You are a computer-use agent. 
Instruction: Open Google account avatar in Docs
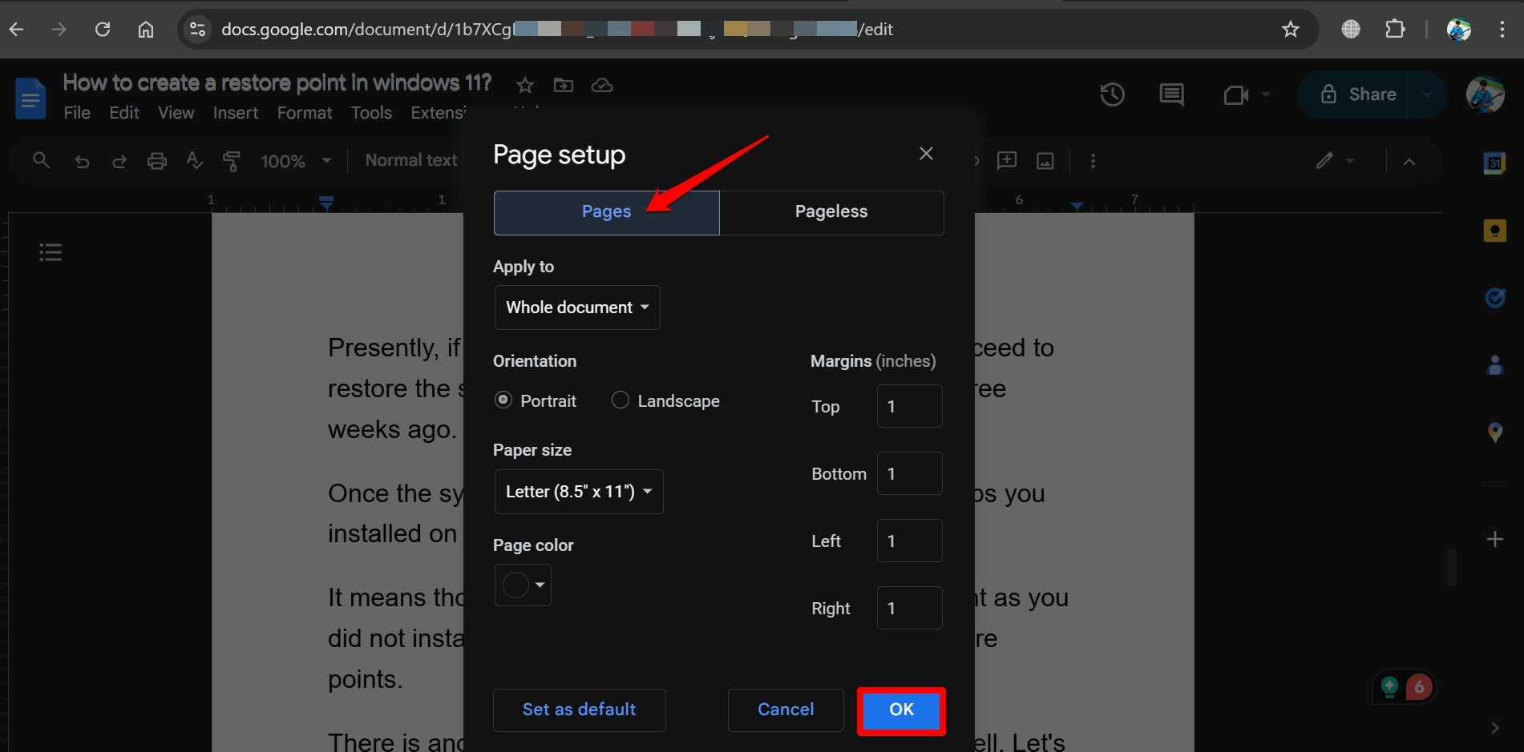pyautogui.click(x=1485, y=95)
